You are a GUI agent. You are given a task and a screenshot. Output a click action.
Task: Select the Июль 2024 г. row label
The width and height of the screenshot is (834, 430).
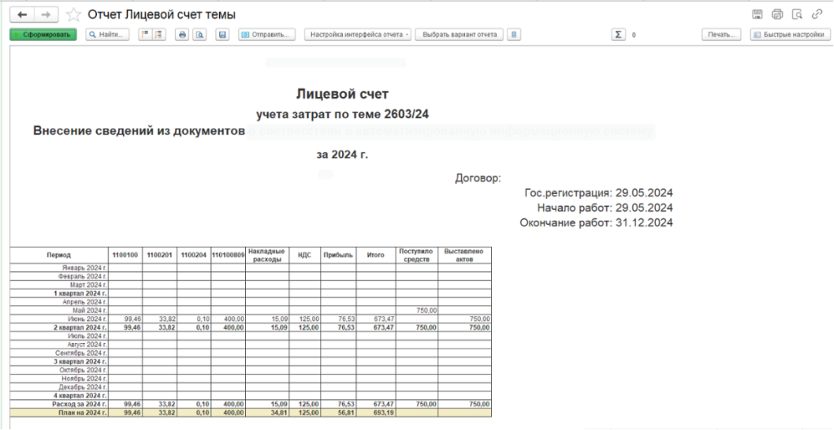pyautogui.click(x=59, y=336)
